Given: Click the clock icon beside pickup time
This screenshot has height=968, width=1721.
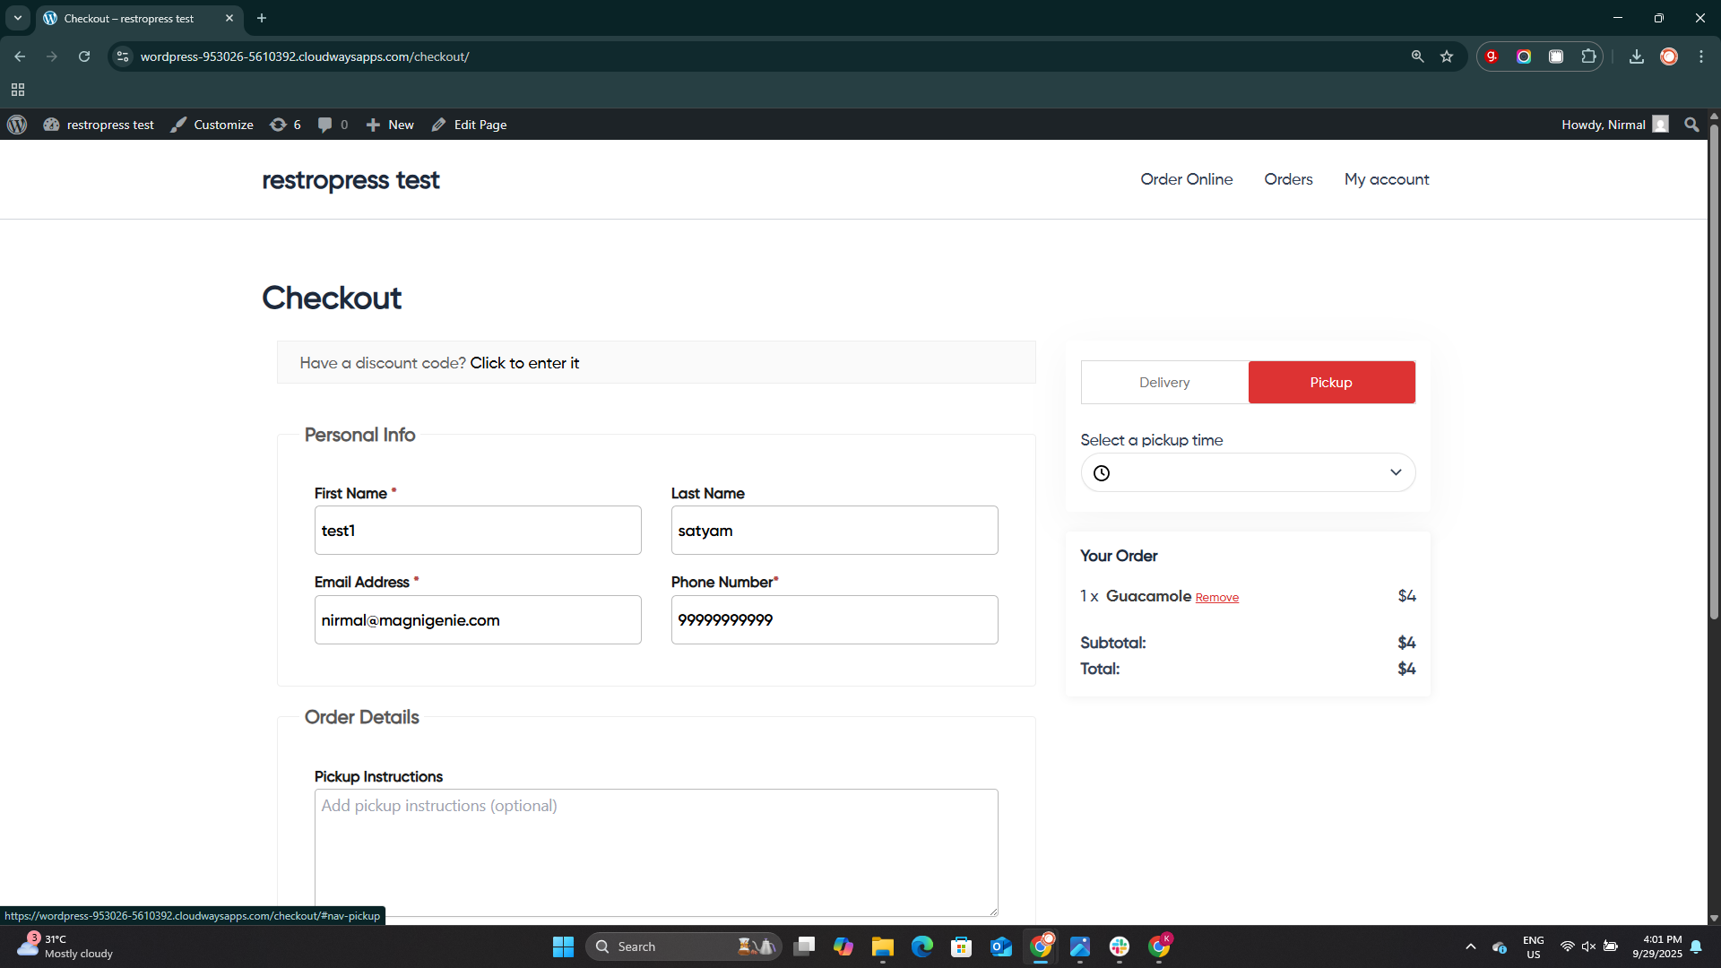Looking at the screenshot, I should point(1101,472).
